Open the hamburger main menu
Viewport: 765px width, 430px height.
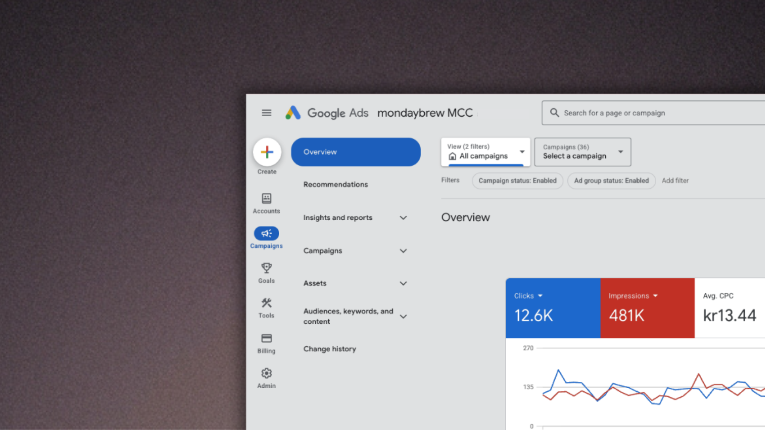(267, 113)
